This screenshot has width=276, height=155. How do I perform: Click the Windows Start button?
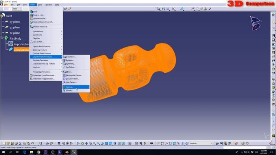3,152
